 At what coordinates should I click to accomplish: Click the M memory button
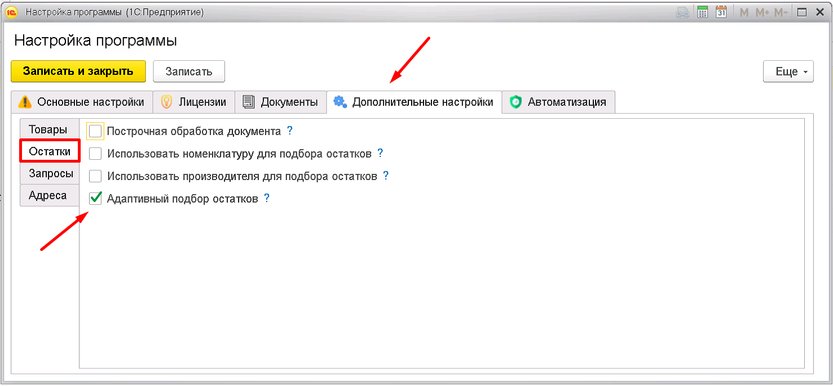click(x=744, y=12)
